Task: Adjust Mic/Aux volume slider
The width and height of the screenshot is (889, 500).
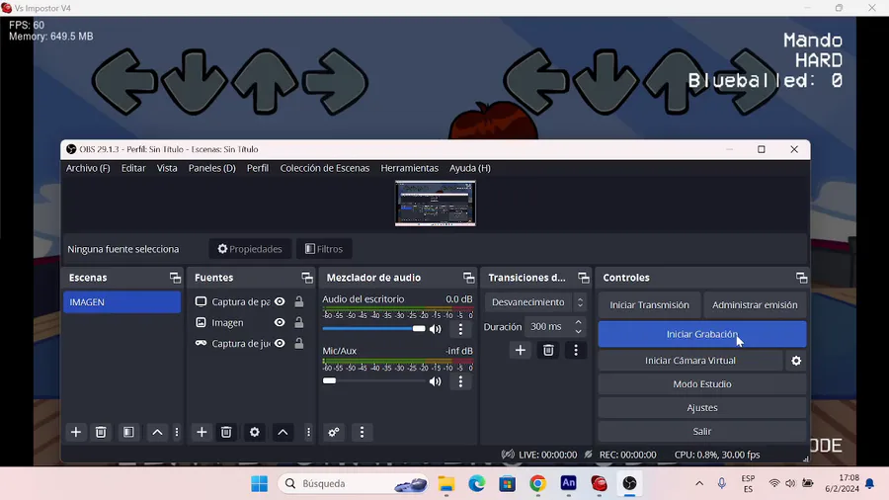Action: 373,381
